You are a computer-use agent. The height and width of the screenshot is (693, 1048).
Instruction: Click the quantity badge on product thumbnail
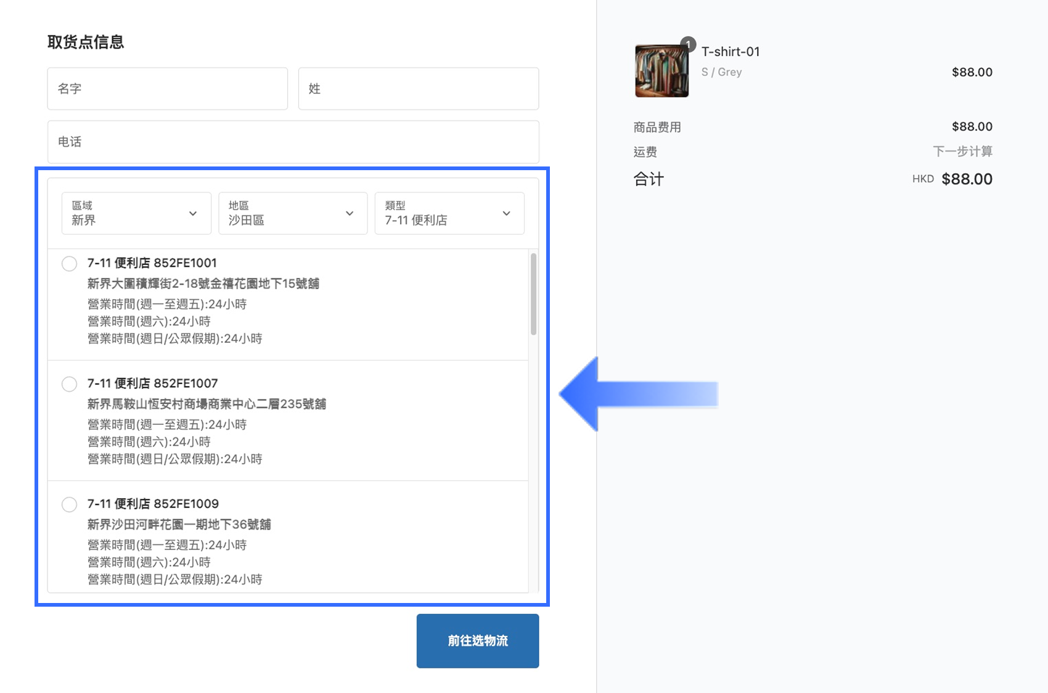(x=688, y=44)
